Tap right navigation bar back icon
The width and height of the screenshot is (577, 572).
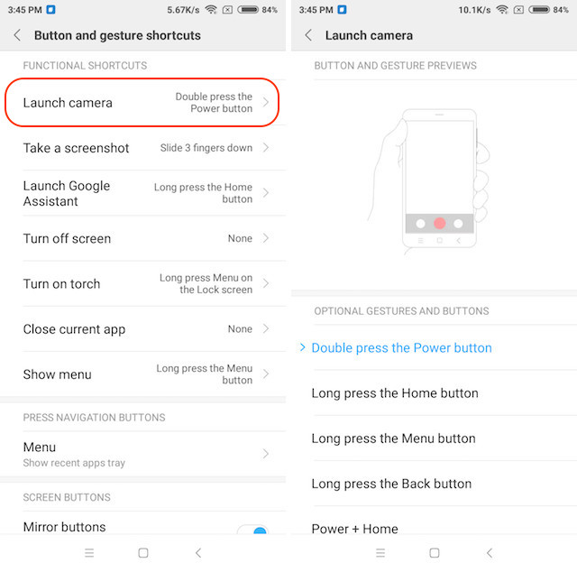tap(489, 552)
